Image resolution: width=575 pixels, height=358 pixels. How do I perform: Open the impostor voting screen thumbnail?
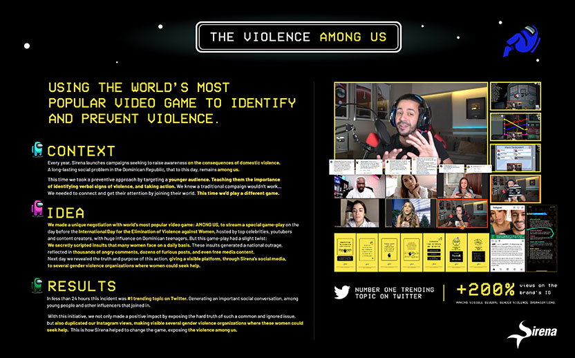pyautogui.click(x=516, y=158)
